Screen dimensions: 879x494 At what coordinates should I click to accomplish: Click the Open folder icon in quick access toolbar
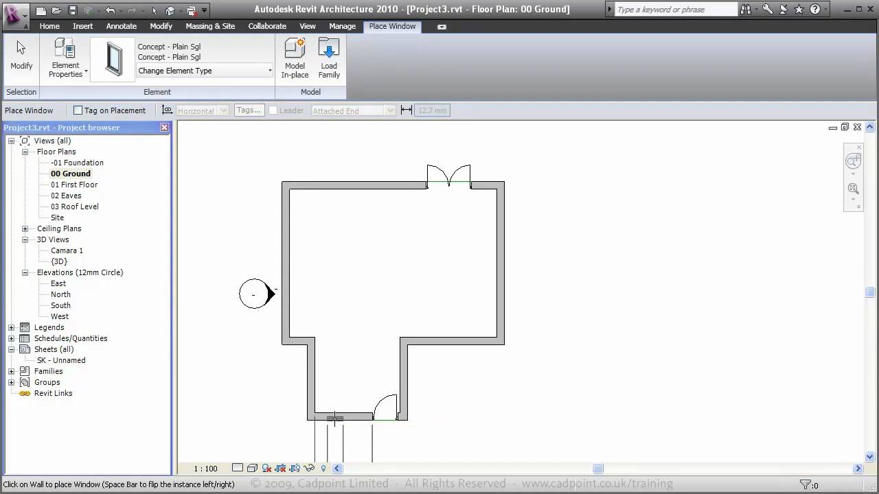tap(56, 10)
